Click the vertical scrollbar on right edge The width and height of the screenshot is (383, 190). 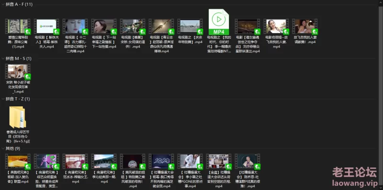point(381,95)
